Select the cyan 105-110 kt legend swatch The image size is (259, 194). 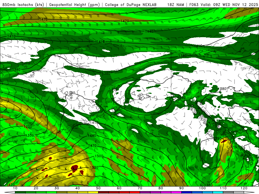218,192
